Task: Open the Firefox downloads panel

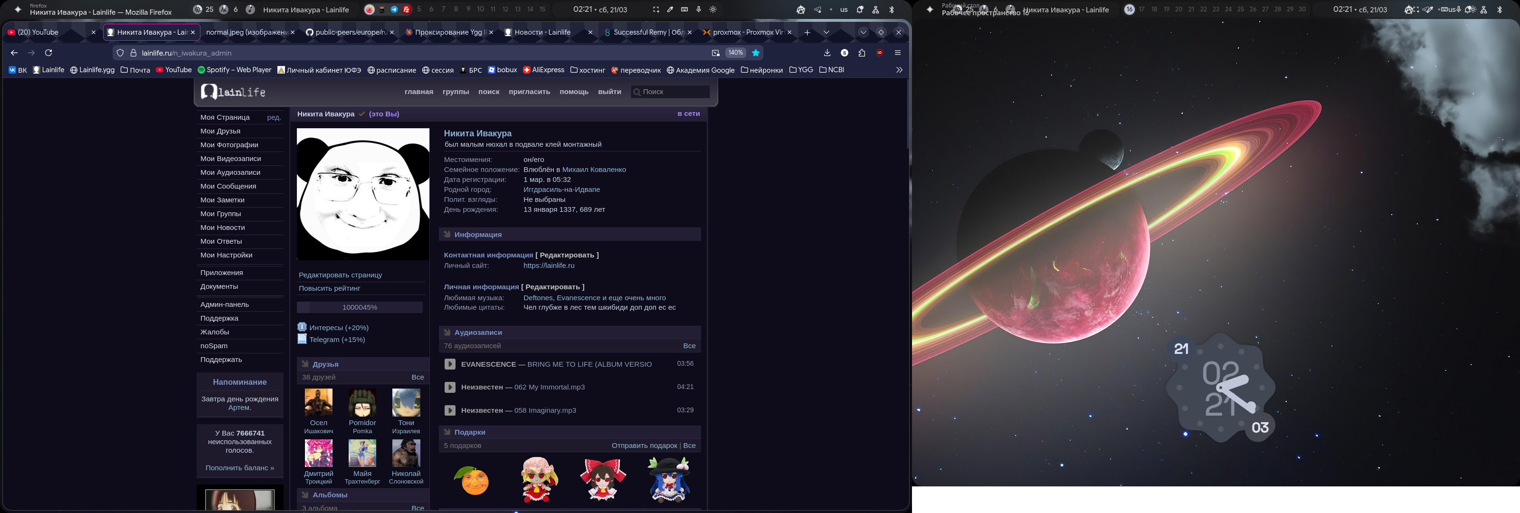Action: pos(826,53)
